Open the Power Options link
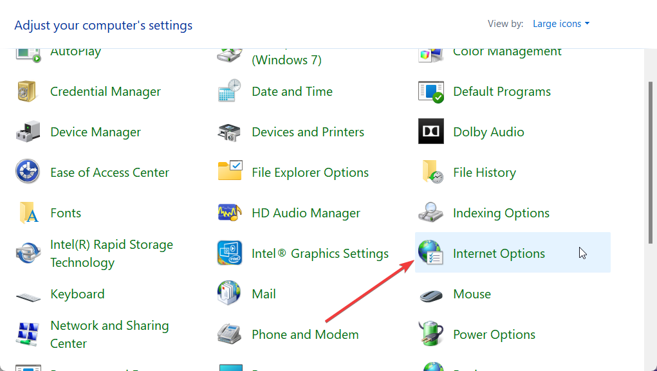Image resolution: width=657 pixels, height=371 pixels. [494, 334]
